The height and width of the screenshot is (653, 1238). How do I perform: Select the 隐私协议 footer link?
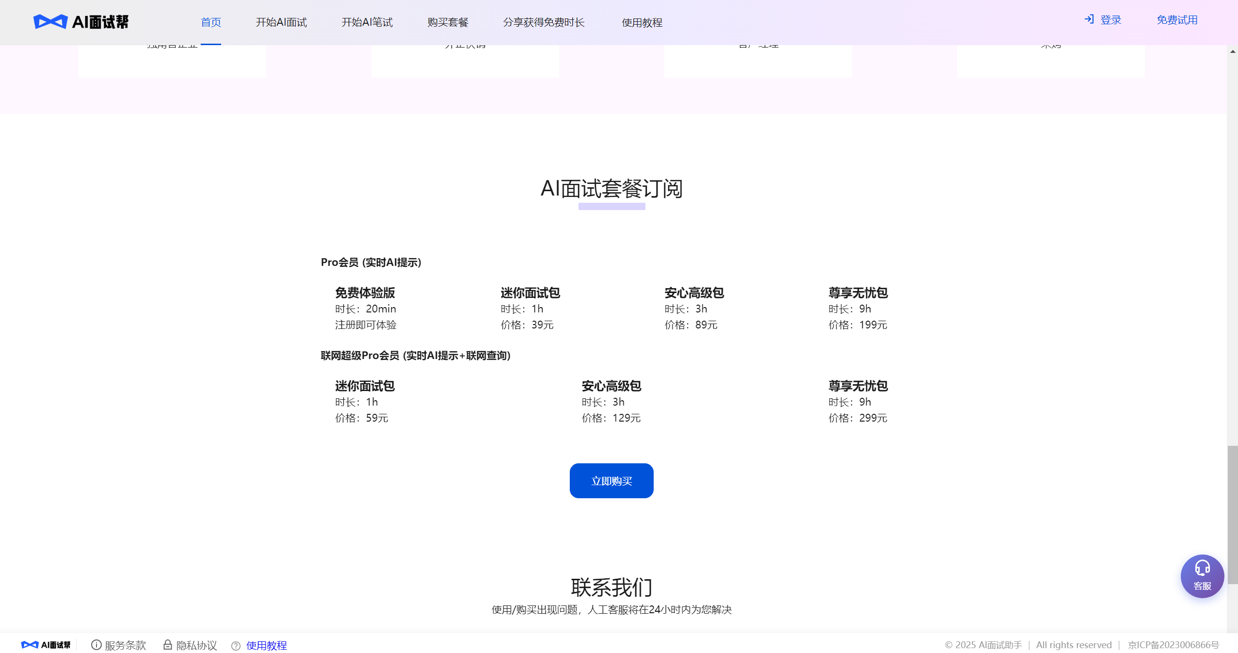[x=197, y=645]
